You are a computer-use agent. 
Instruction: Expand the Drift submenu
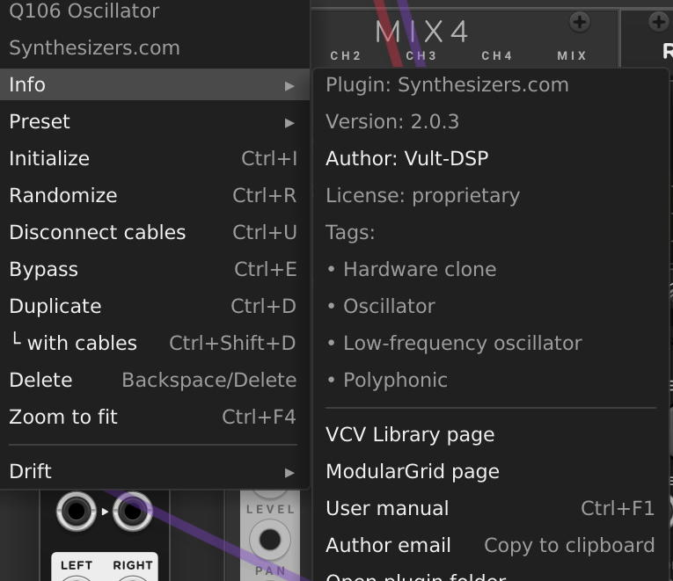pos(155,471)
